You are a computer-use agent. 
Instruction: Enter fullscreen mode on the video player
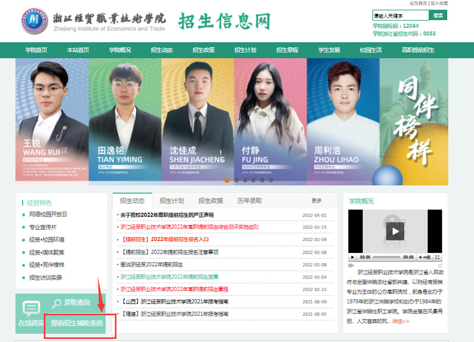[438, 257]
